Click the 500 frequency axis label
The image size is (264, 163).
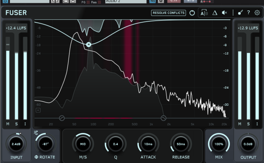(134, 124)
